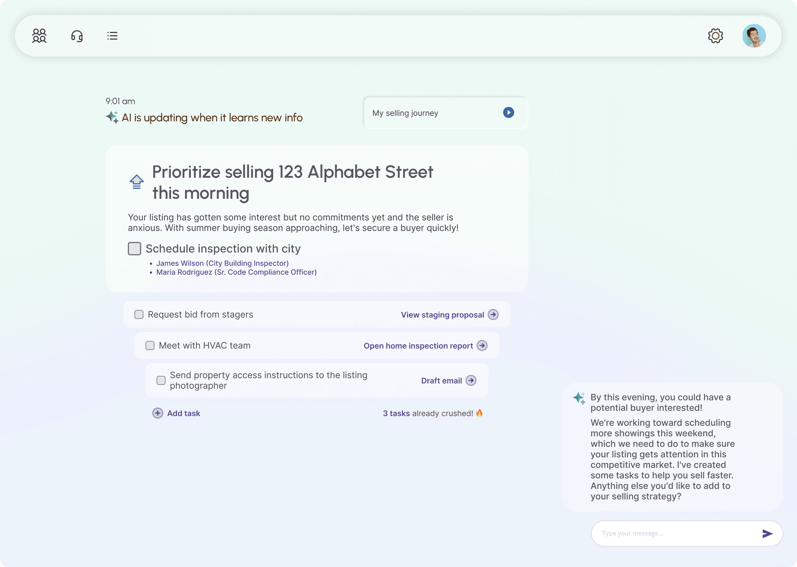Check Schedule inspection with city

pyautogui.click(x=134, y=249)
